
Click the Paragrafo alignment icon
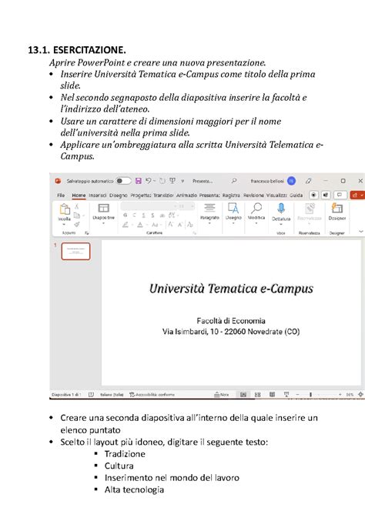point(209,208)
